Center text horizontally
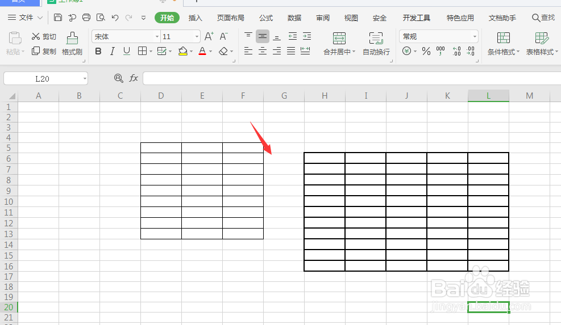561x325 pixels. coord(263,52)
